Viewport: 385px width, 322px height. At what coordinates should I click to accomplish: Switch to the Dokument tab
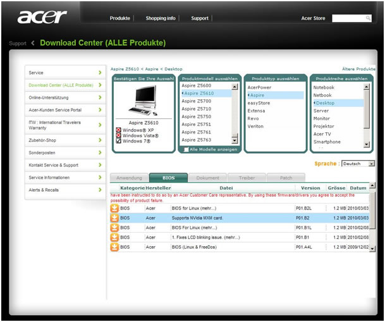[x=208, y=178]
